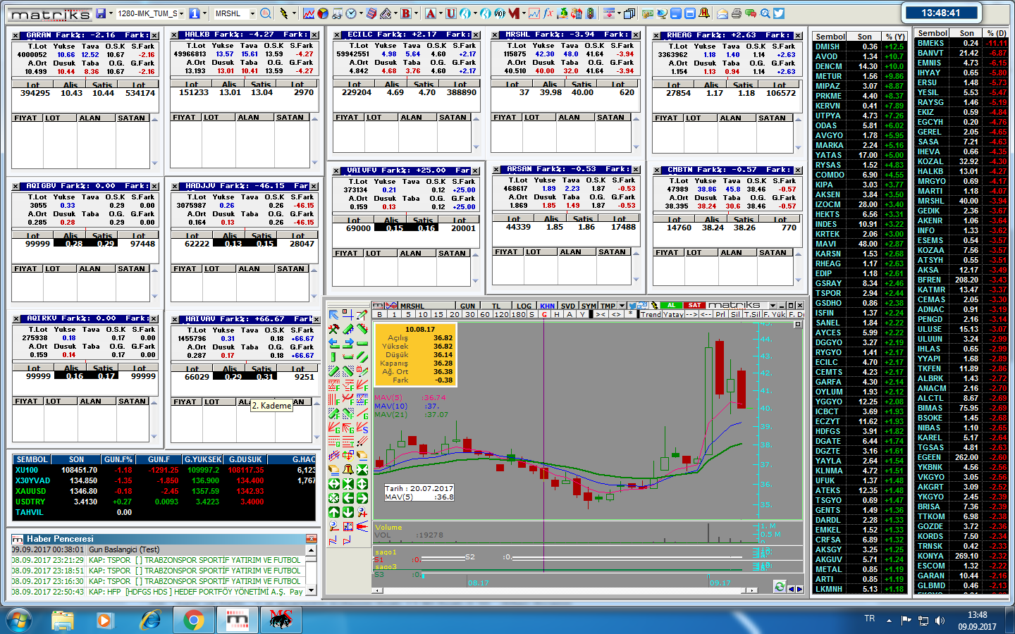Expand dropdown arrow next to clock icon
Viewport: 1015px width, 634px height.
pos(361,13)
